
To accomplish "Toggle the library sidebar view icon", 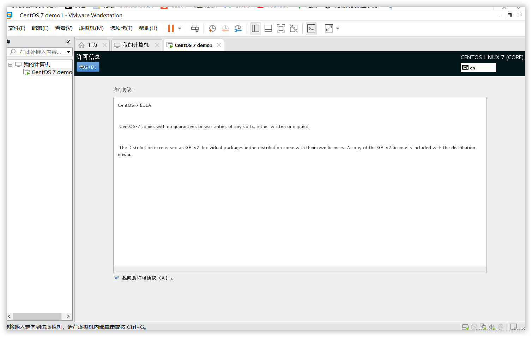I will (256, 29).
